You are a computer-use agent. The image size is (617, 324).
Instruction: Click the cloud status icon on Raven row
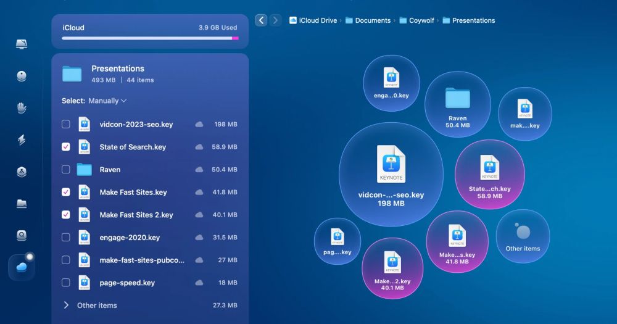(199, 170)
